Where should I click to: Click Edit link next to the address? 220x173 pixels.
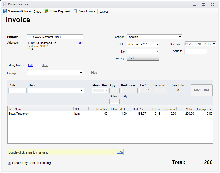pos(80,43)
